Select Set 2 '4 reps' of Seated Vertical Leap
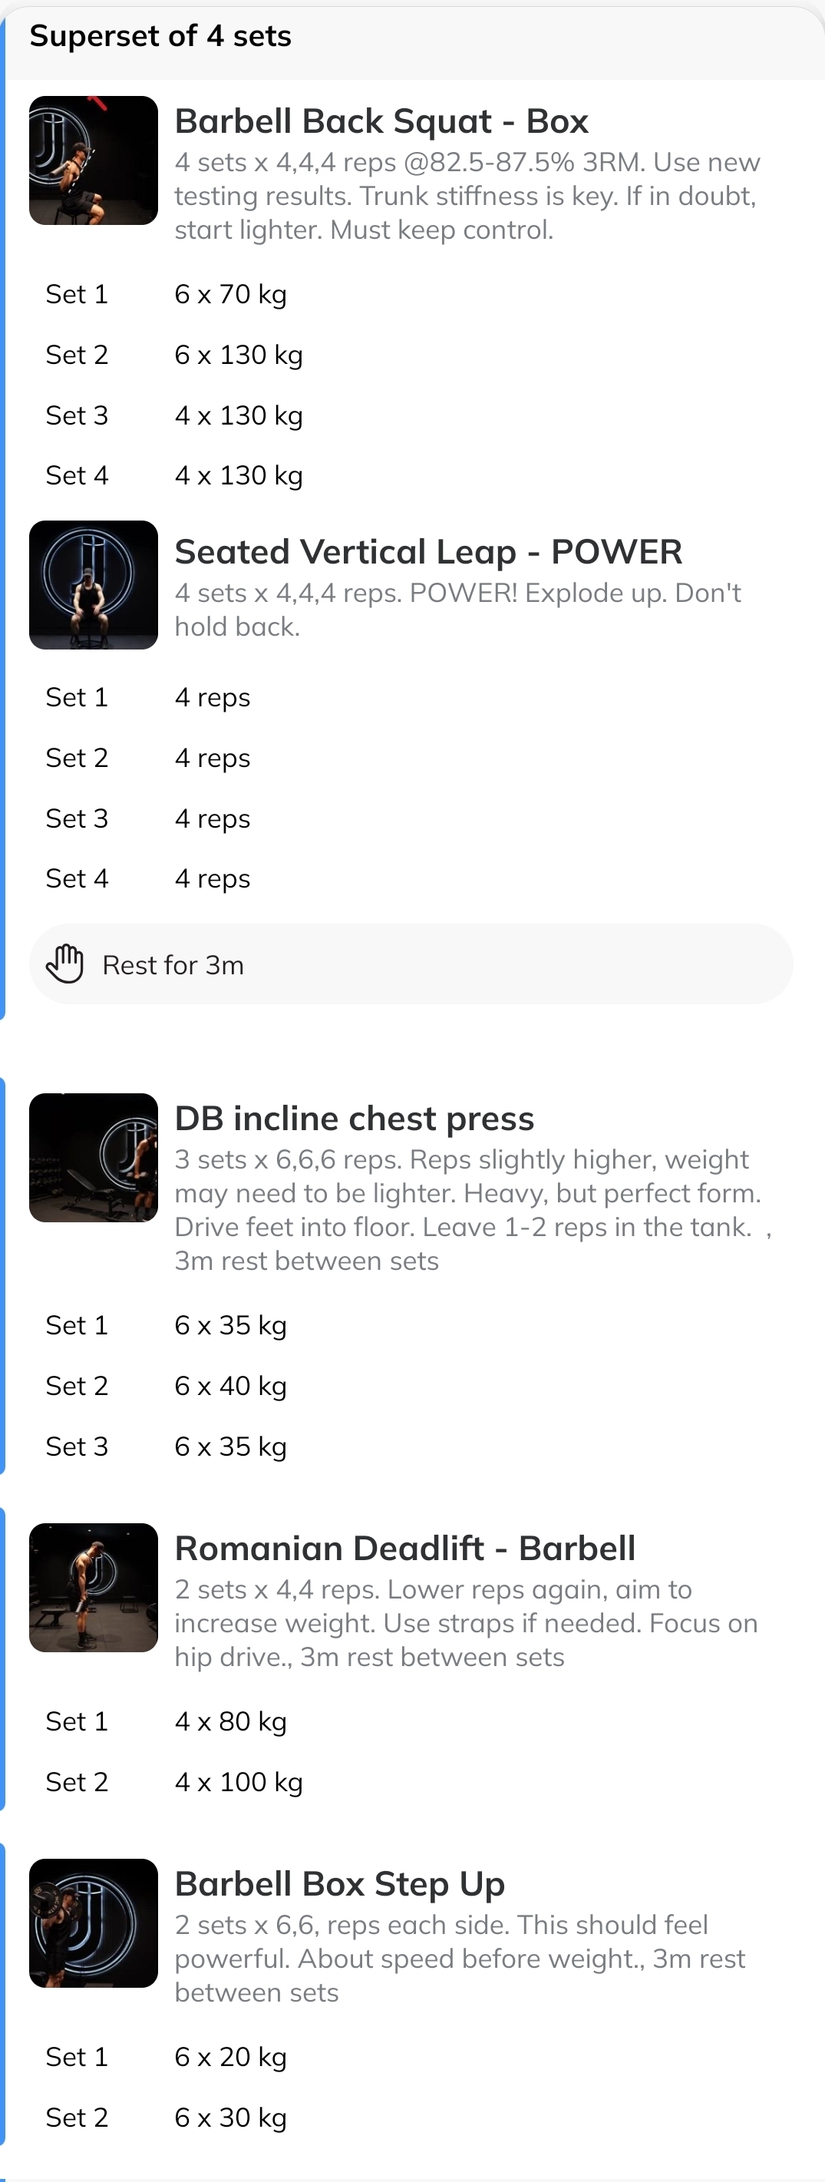 (212, 758)
